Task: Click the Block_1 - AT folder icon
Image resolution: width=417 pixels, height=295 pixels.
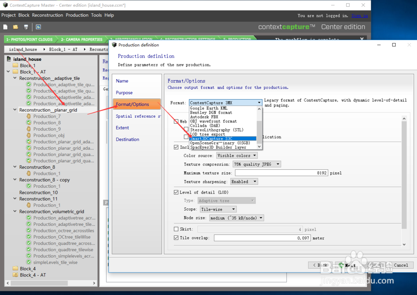Action: point(15,71)
